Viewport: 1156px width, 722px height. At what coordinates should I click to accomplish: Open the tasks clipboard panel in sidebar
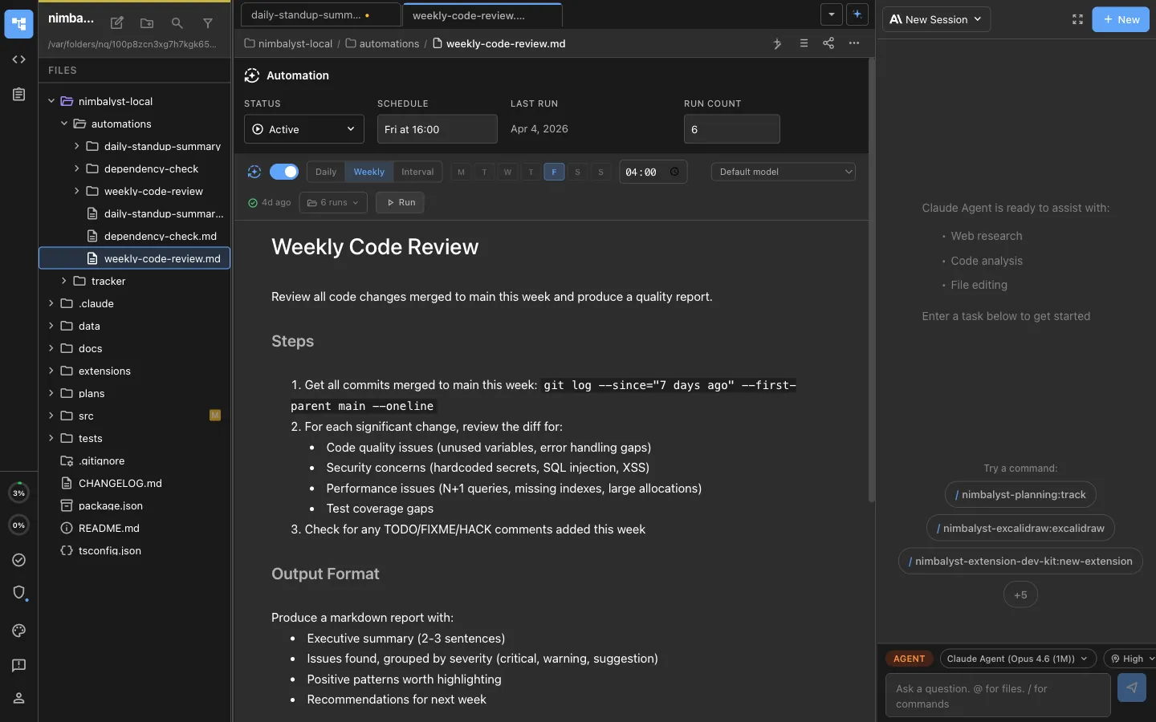(x=18, y=95)
